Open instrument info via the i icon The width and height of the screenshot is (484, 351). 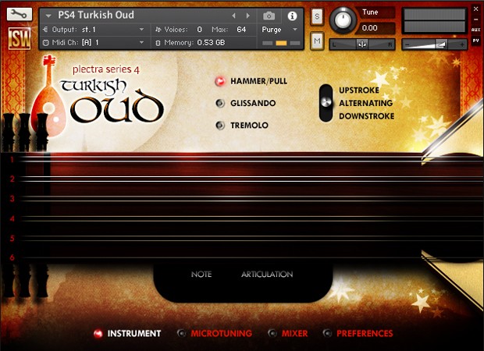click(x=292, y=16)
